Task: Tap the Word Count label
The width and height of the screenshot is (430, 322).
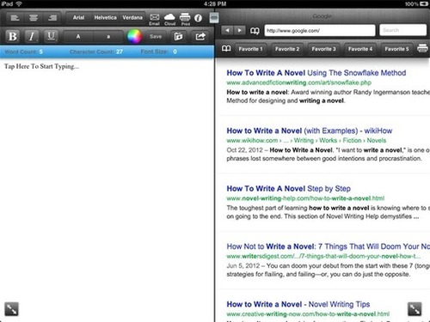Action: click(21, 52)
